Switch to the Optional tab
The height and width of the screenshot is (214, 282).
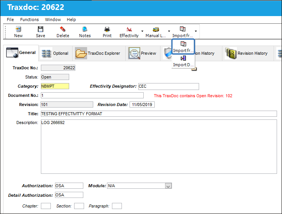tap(55, 53)
